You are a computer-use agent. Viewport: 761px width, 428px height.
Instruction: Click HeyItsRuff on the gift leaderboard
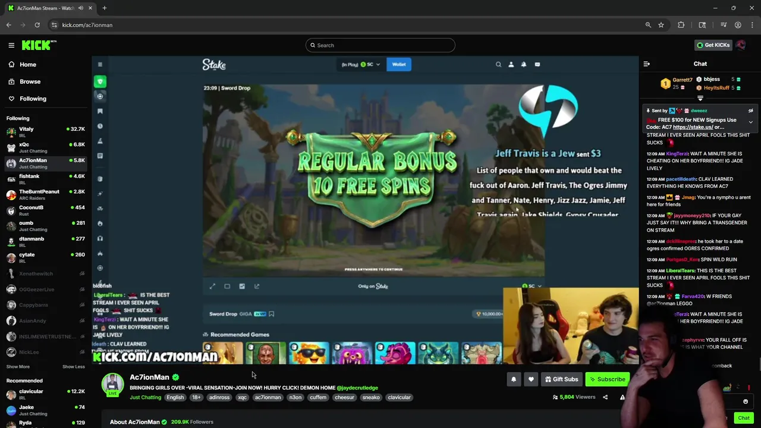pyautogui.click(x=716, y=88)
